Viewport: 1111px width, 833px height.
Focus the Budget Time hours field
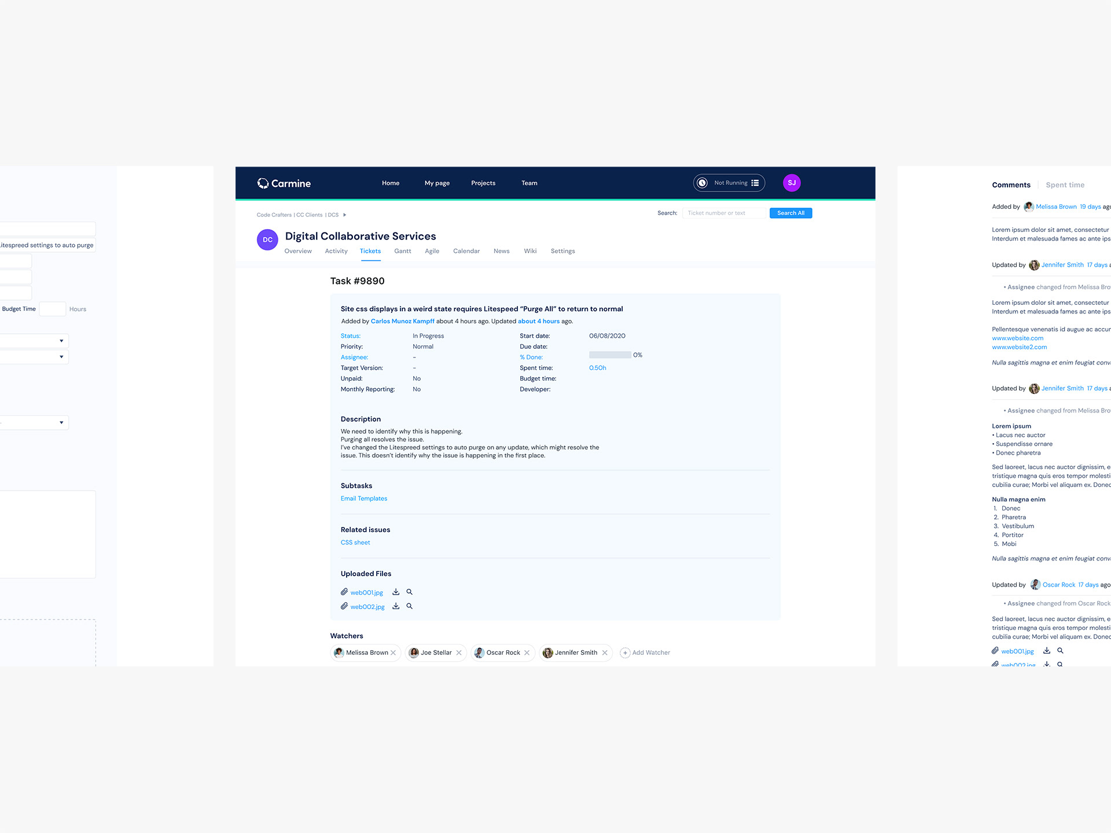(52, 309)
